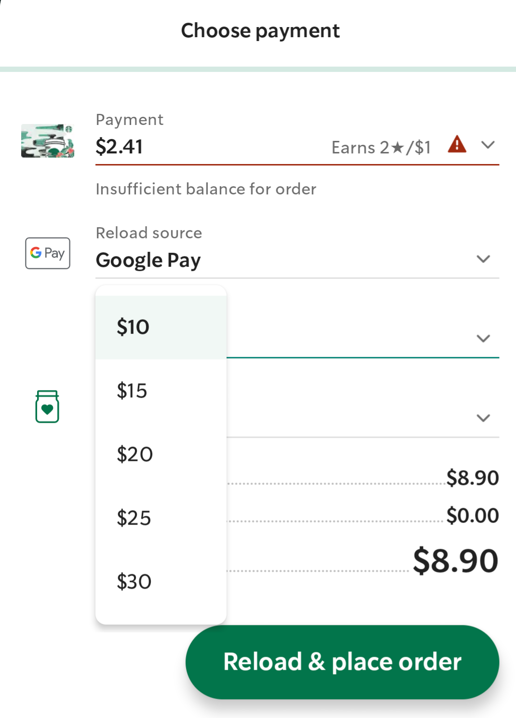Choose the $30 reload amount
The width and height of the screenshot is (516, 718).
coord(161,582)
